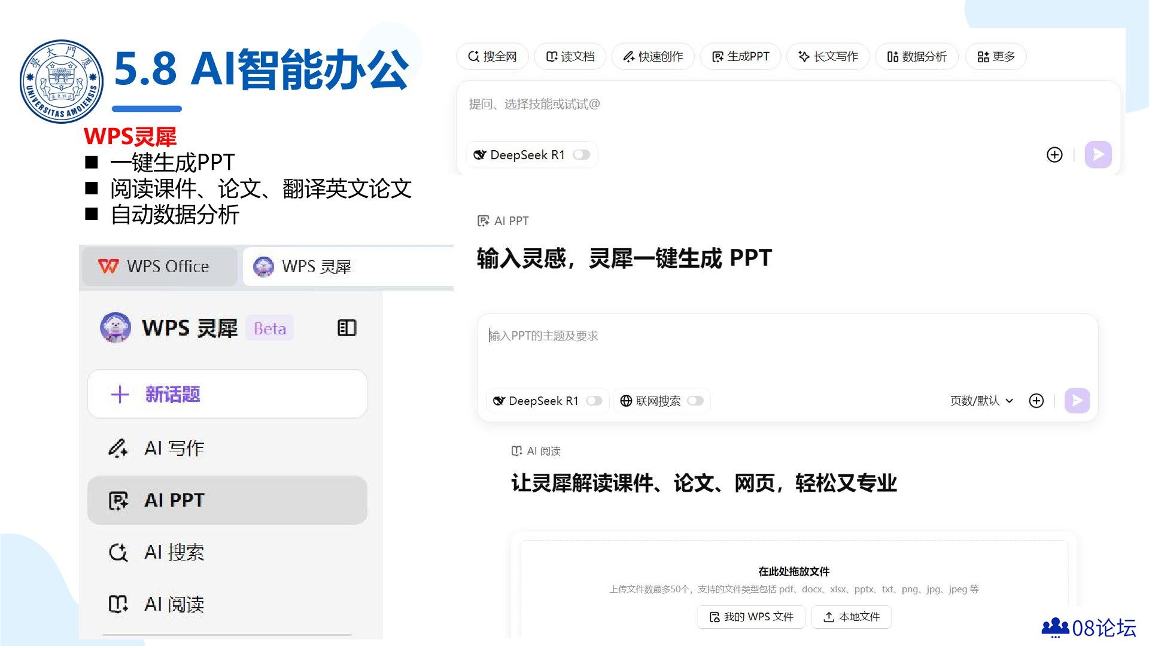Click the 联网搜索 globe icon
Screen dimensions: 1149x646
pyautogui.click(x=626, y=401)
